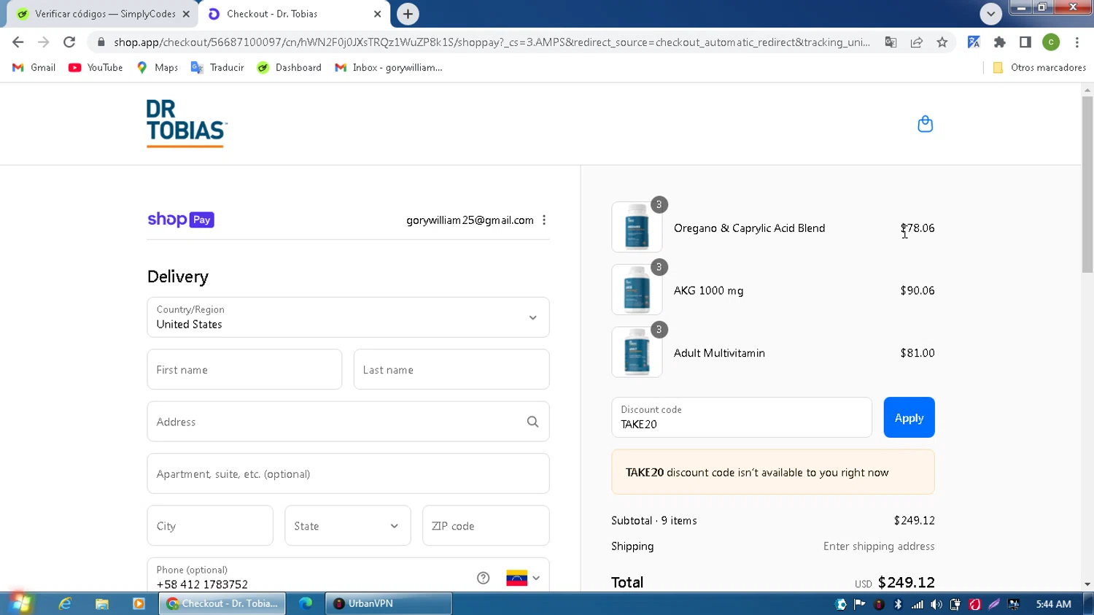Click the Apartment, suite, etc. field
Screen dimensions: 1094x615
coord(348,474)
